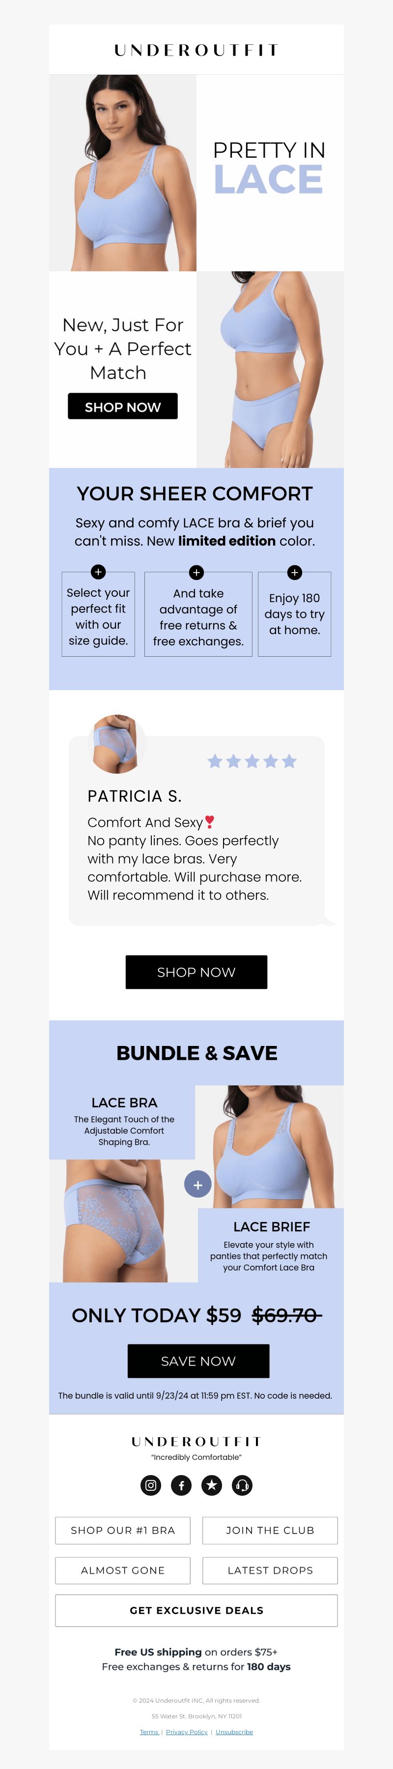This screenshot has width=393, height=1769.
Task: Click the black bold SHOP NOW button
Action: (x=123, y=406)
